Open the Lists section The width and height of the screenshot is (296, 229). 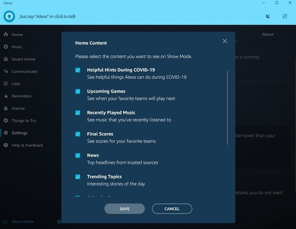pyautogui.click(x=16, y=84)
